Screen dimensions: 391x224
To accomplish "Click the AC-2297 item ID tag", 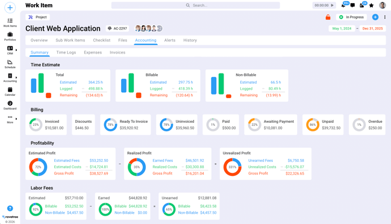I will click(117, 28).
